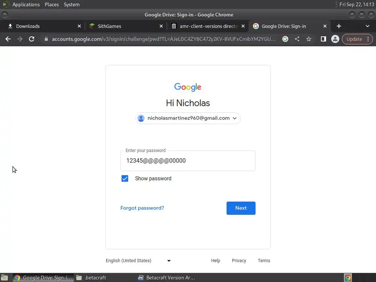
Task: Click the 'Hi Nicholas' heading
Action: [188, 103]
